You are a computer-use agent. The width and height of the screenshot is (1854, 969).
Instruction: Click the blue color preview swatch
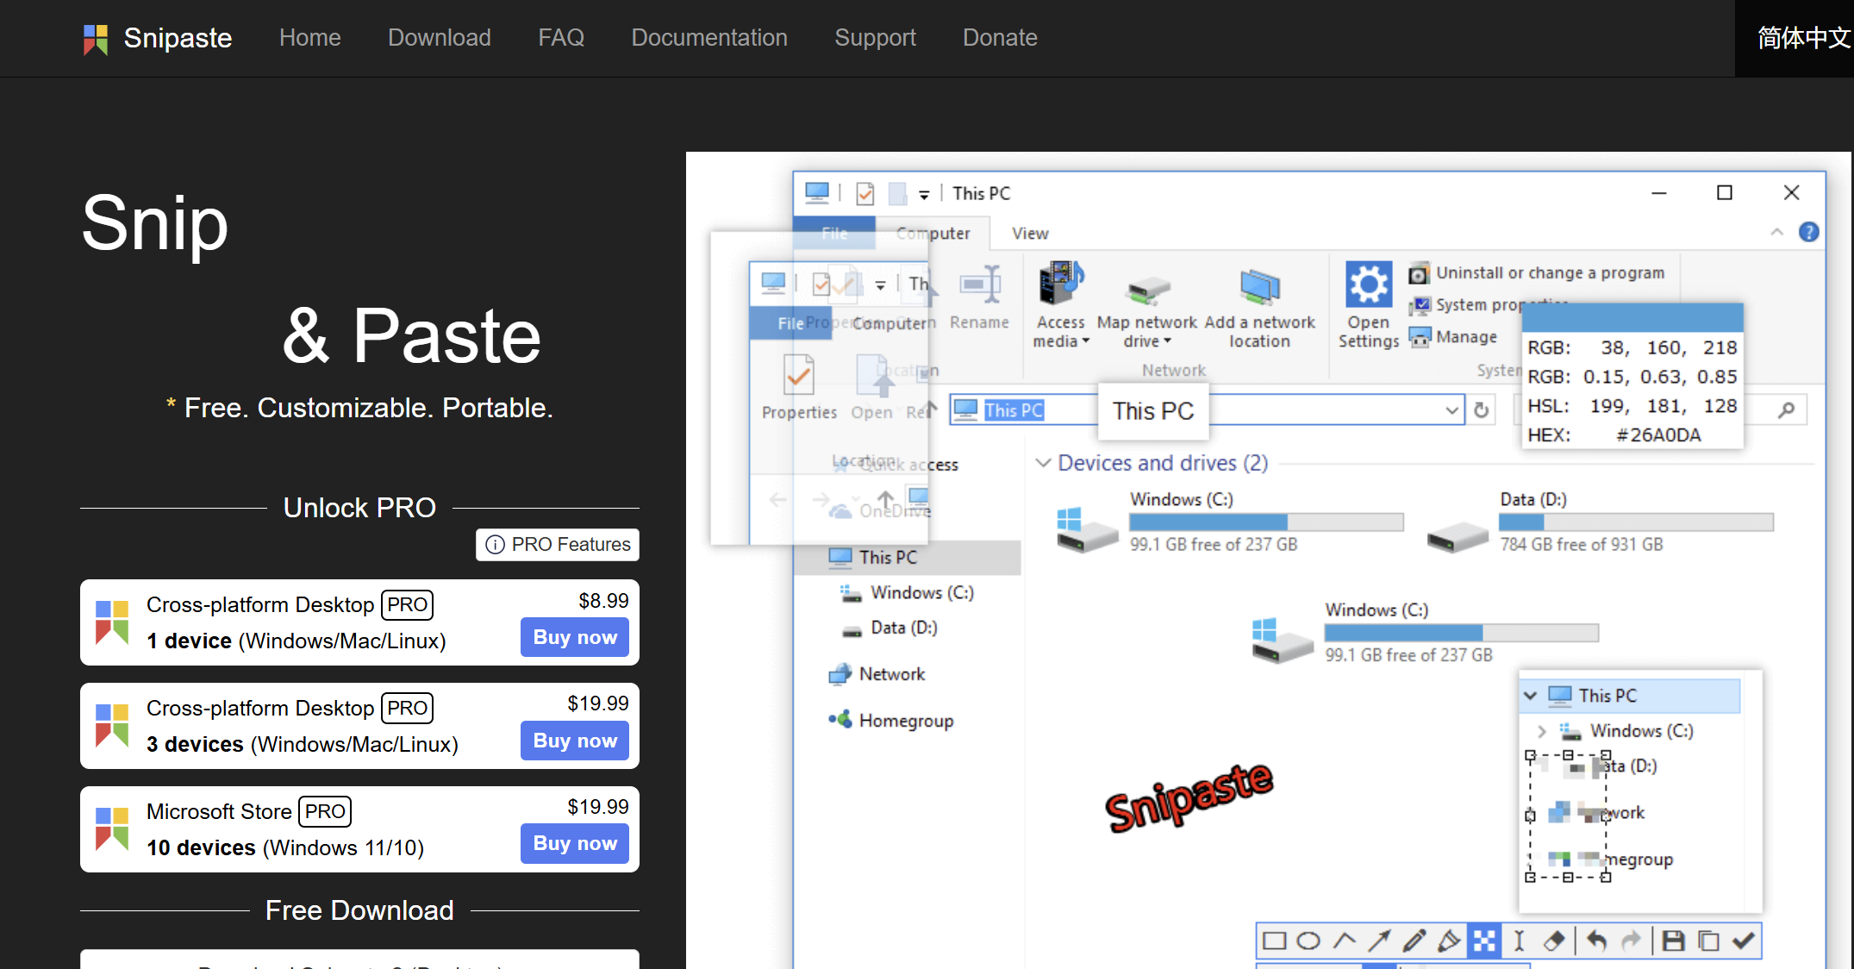click(1632, 318)
